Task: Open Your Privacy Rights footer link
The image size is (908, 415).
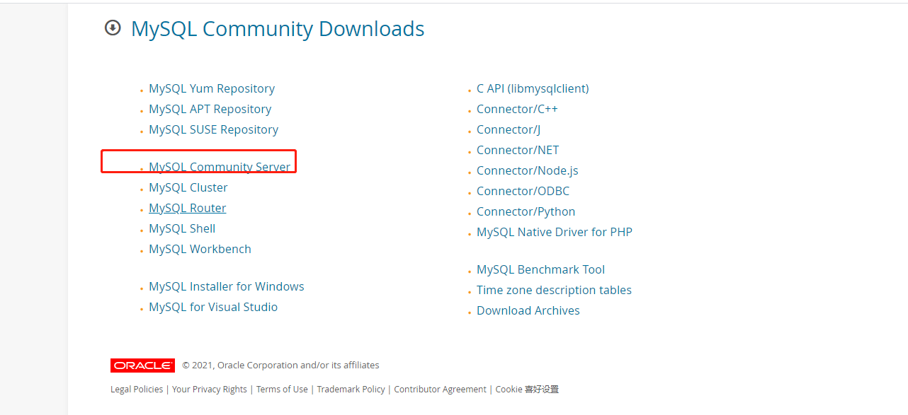Action: tap(210, 390)
